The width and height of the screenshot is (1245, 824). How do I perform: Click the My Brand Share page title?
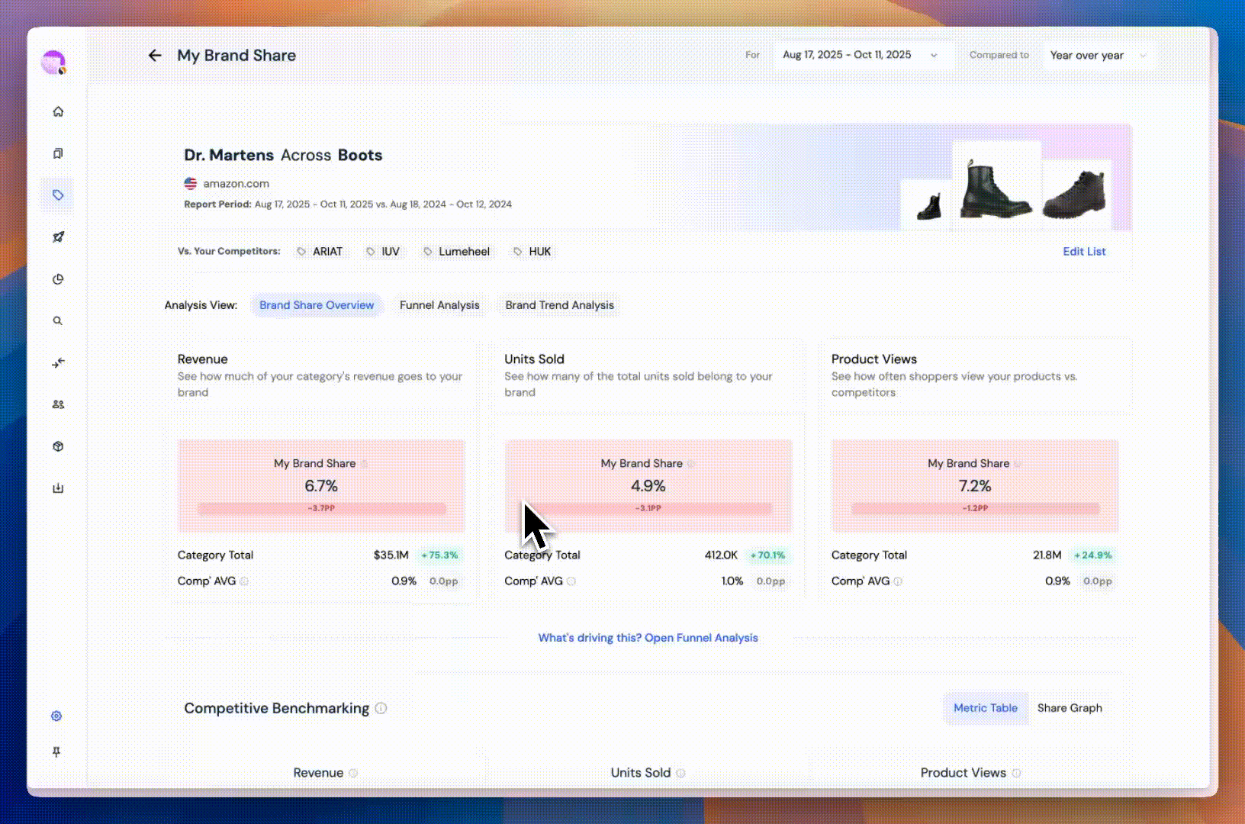(x=236, y=55)
